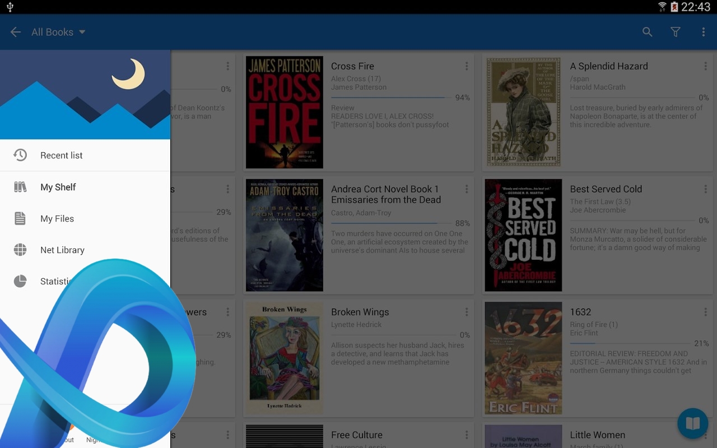
Task: Click the 22:43 clock in status bar
Action: pos(696,7)
